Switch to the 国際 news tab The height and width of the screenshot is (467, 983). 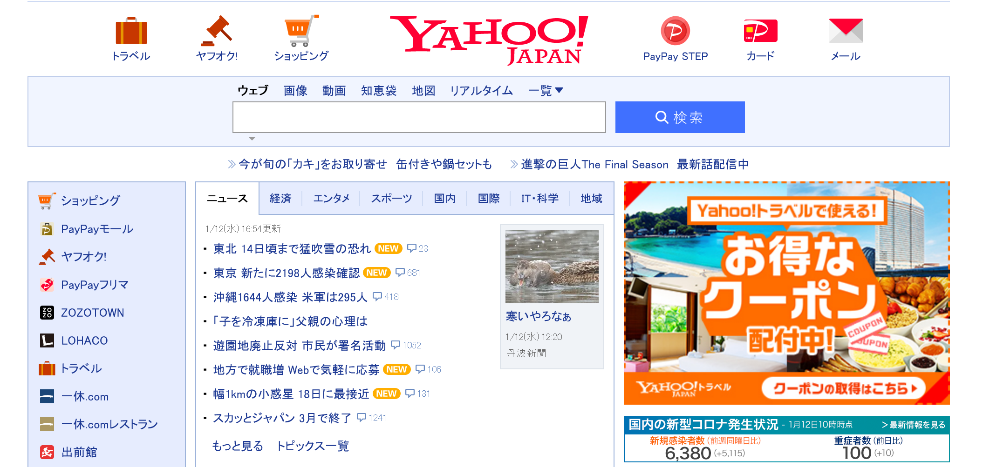pos(489,199)
